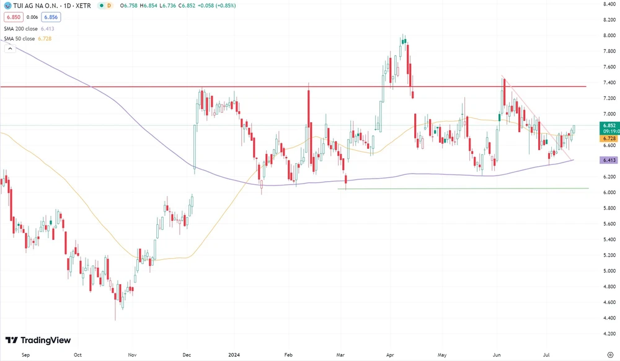Select the 2024 label on time axis
The width and height of the screenshot is (620, 361).
point(234,355)
